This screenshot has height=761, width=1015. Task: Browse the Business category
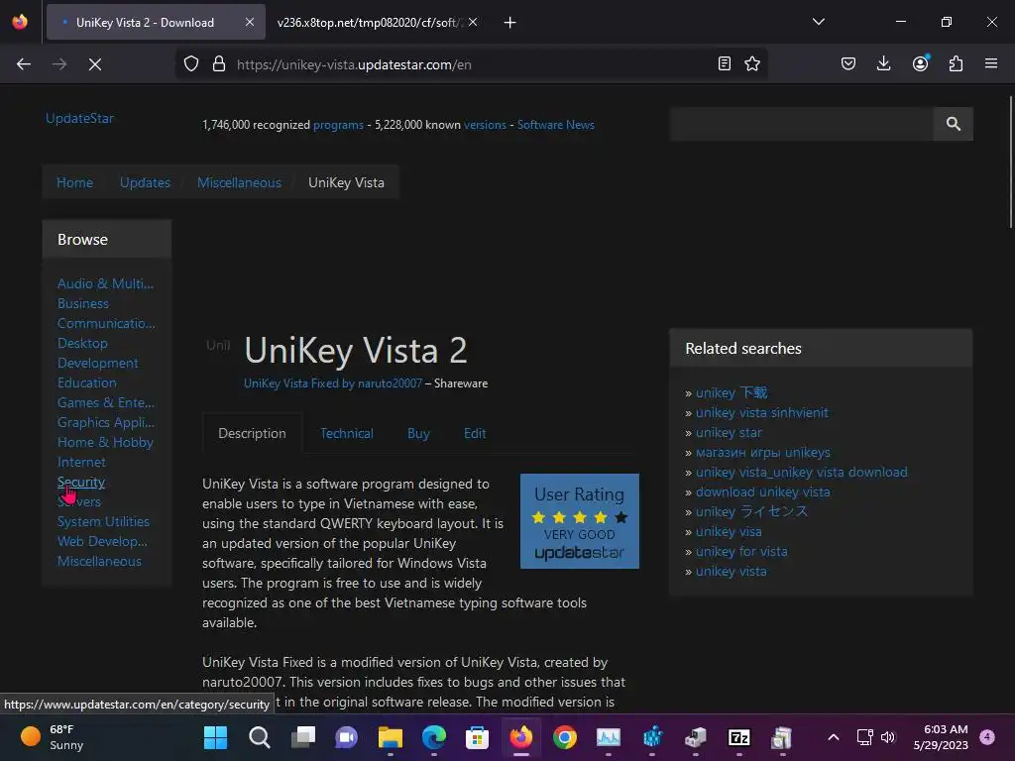(83, 303)
